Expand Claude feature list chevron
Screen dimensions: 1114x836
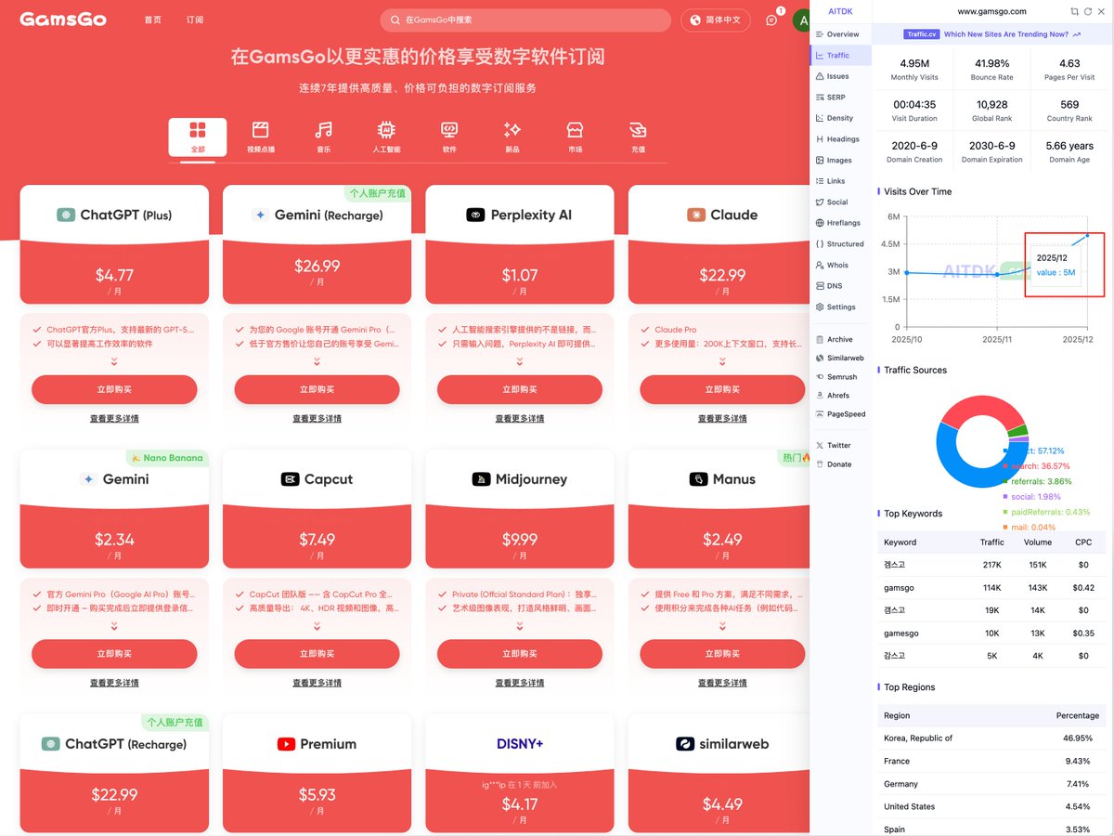pos(722,361)
